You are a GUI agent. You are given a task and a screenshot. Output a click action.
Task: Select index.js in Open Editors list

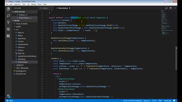(x=25, y=15)
